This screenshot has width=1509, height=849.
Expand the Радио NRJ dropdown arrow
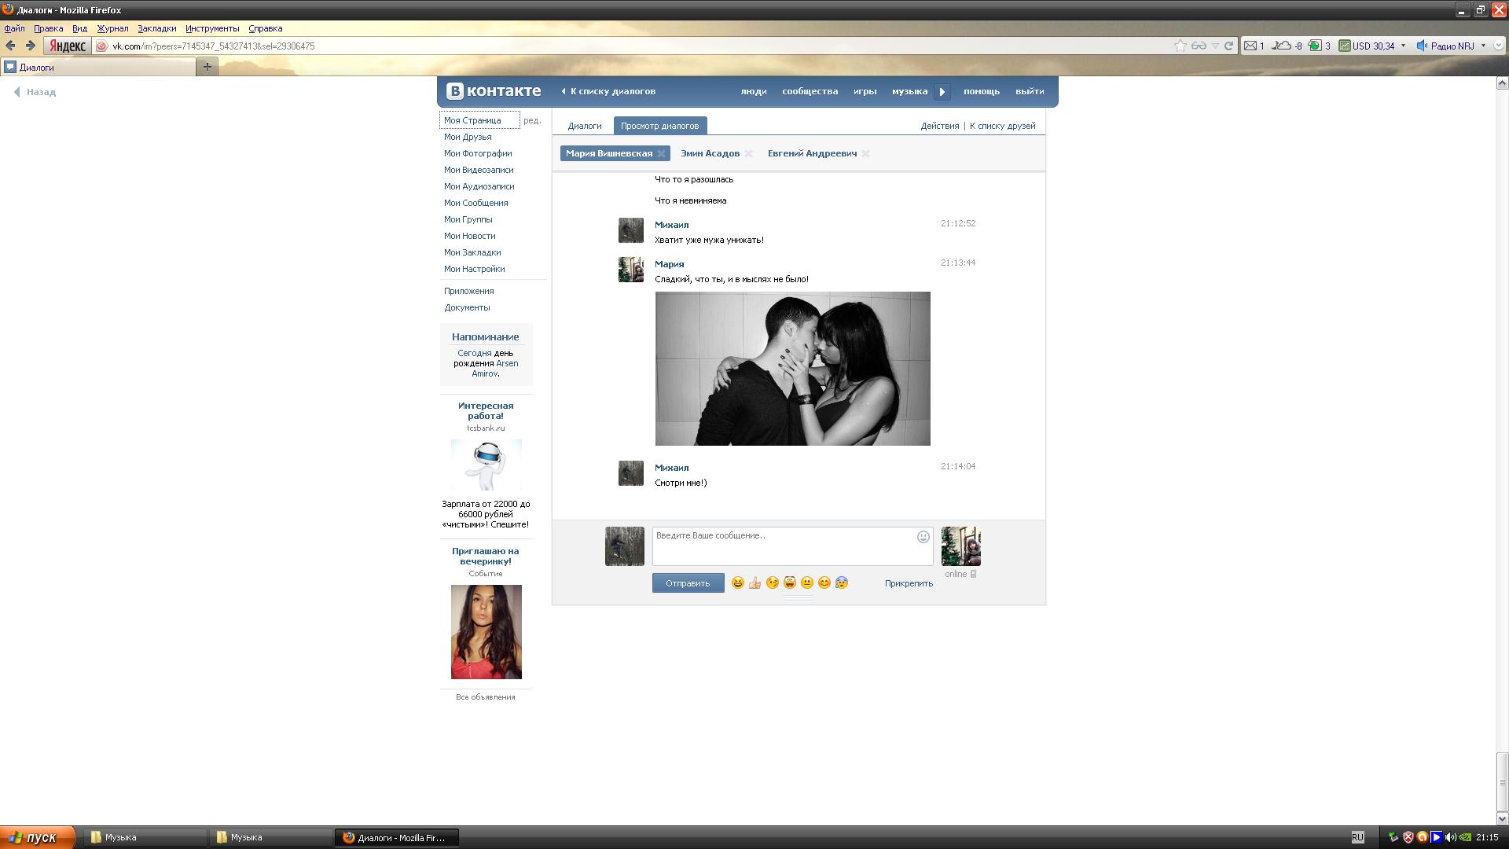[1483, 46]
